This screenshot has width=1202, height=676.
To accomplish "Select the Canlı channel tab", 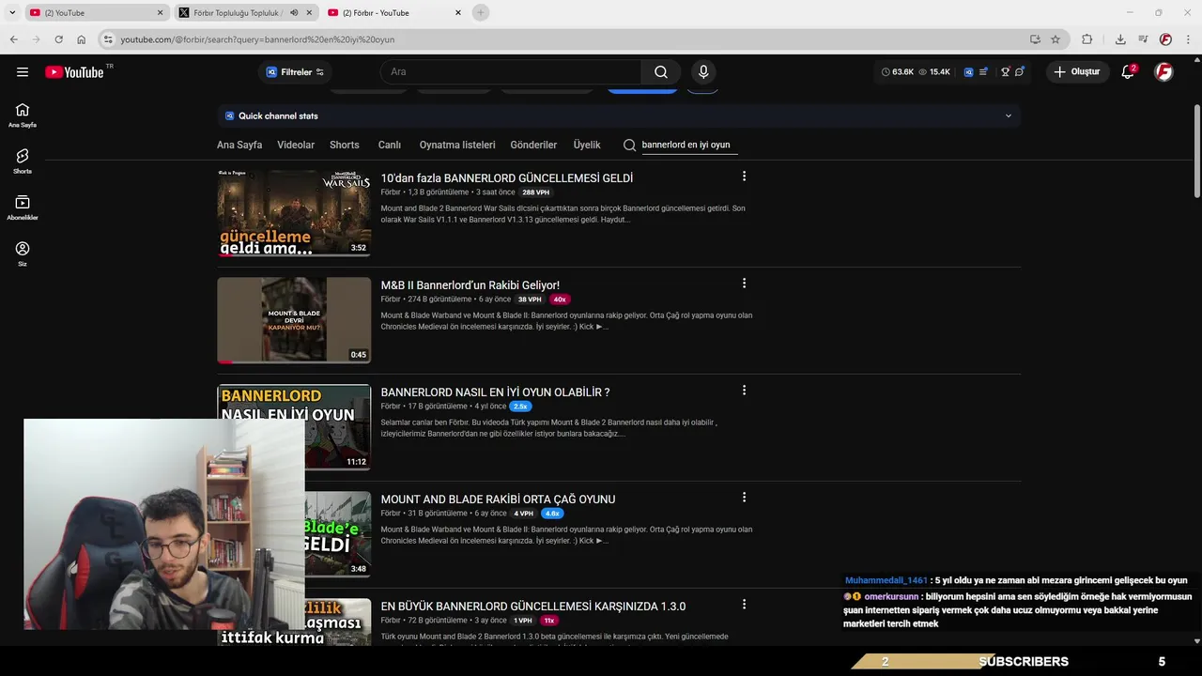I will click(x=390, y=145).
